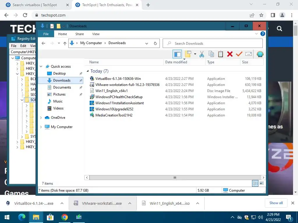Open the New folder dropdown arrow

[x=195, y=54]
